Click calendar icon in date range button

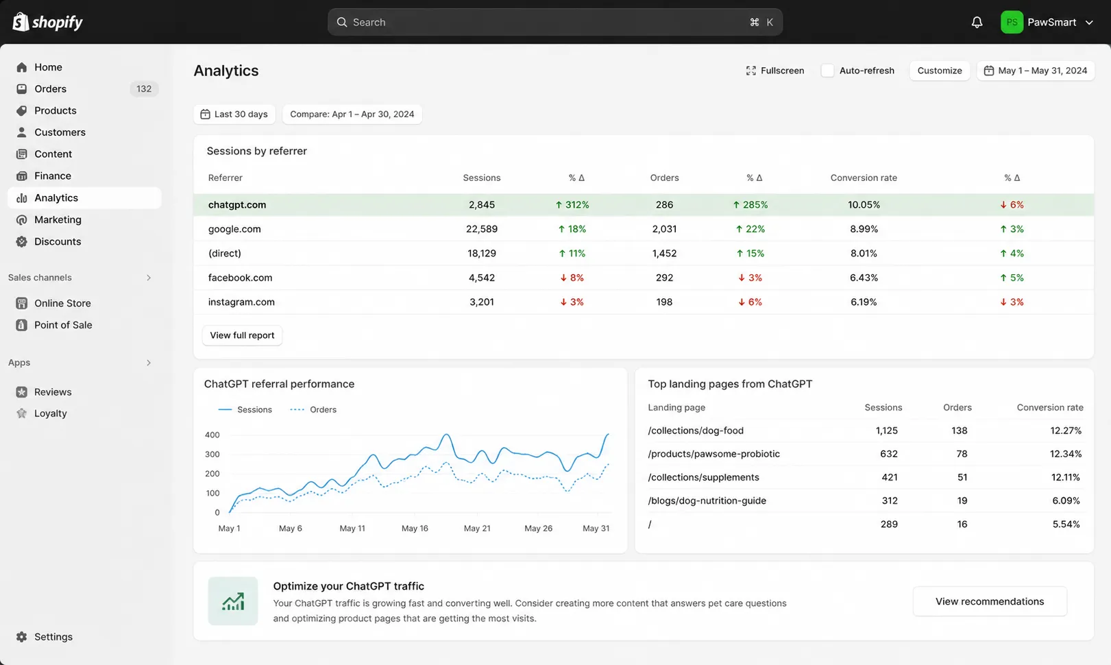coord(989,71)
